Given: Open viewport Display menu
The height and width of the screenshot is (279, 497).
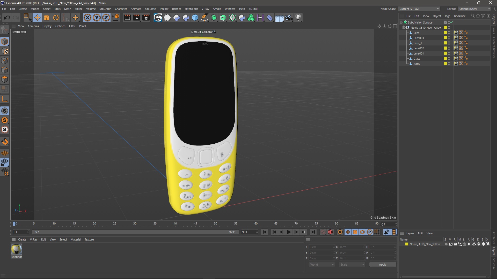Looking at the screenshot, I should click(x=47, y=26).
